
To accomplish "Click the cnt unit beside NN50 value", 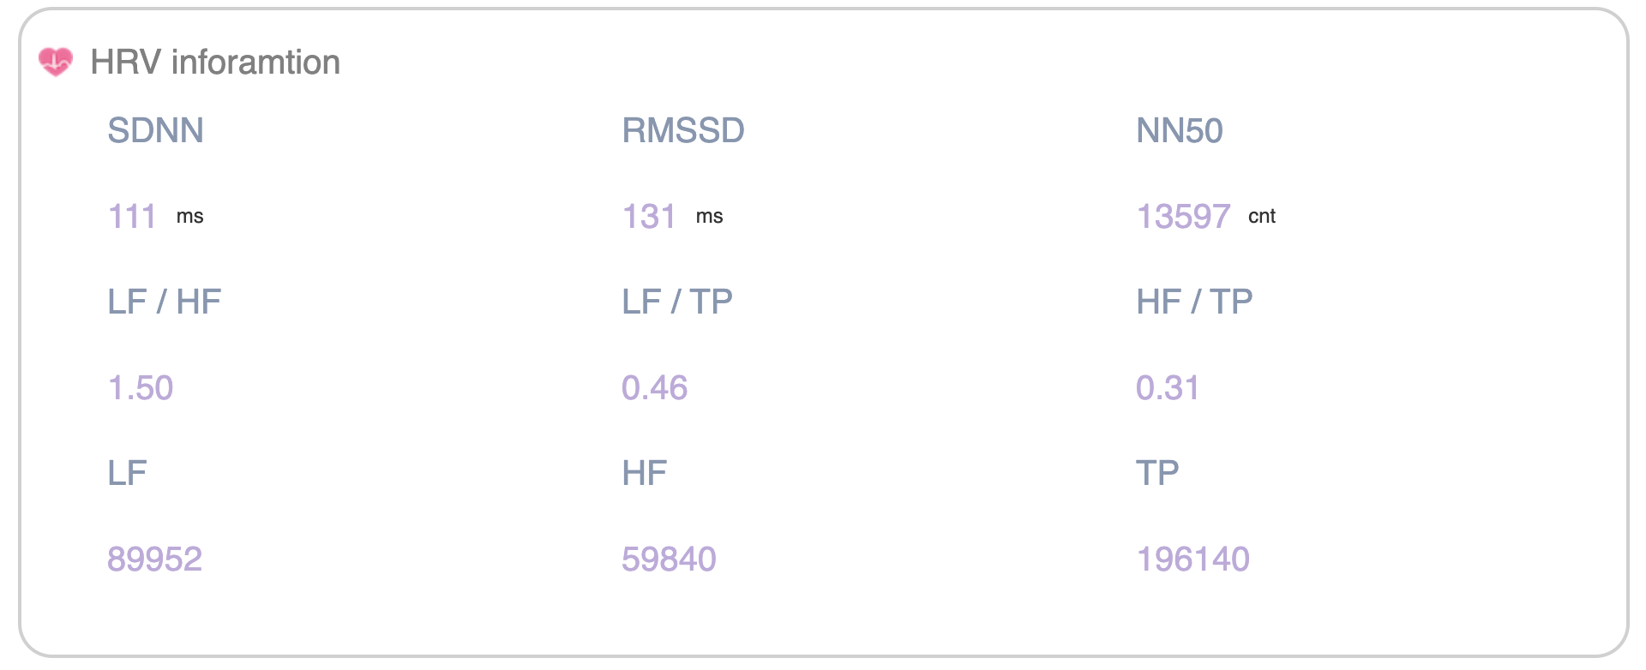I will coord(1261,217).
